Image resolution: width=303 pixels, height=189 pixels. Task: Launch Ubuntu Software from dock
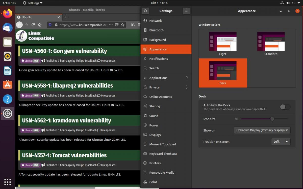point(8,85)
